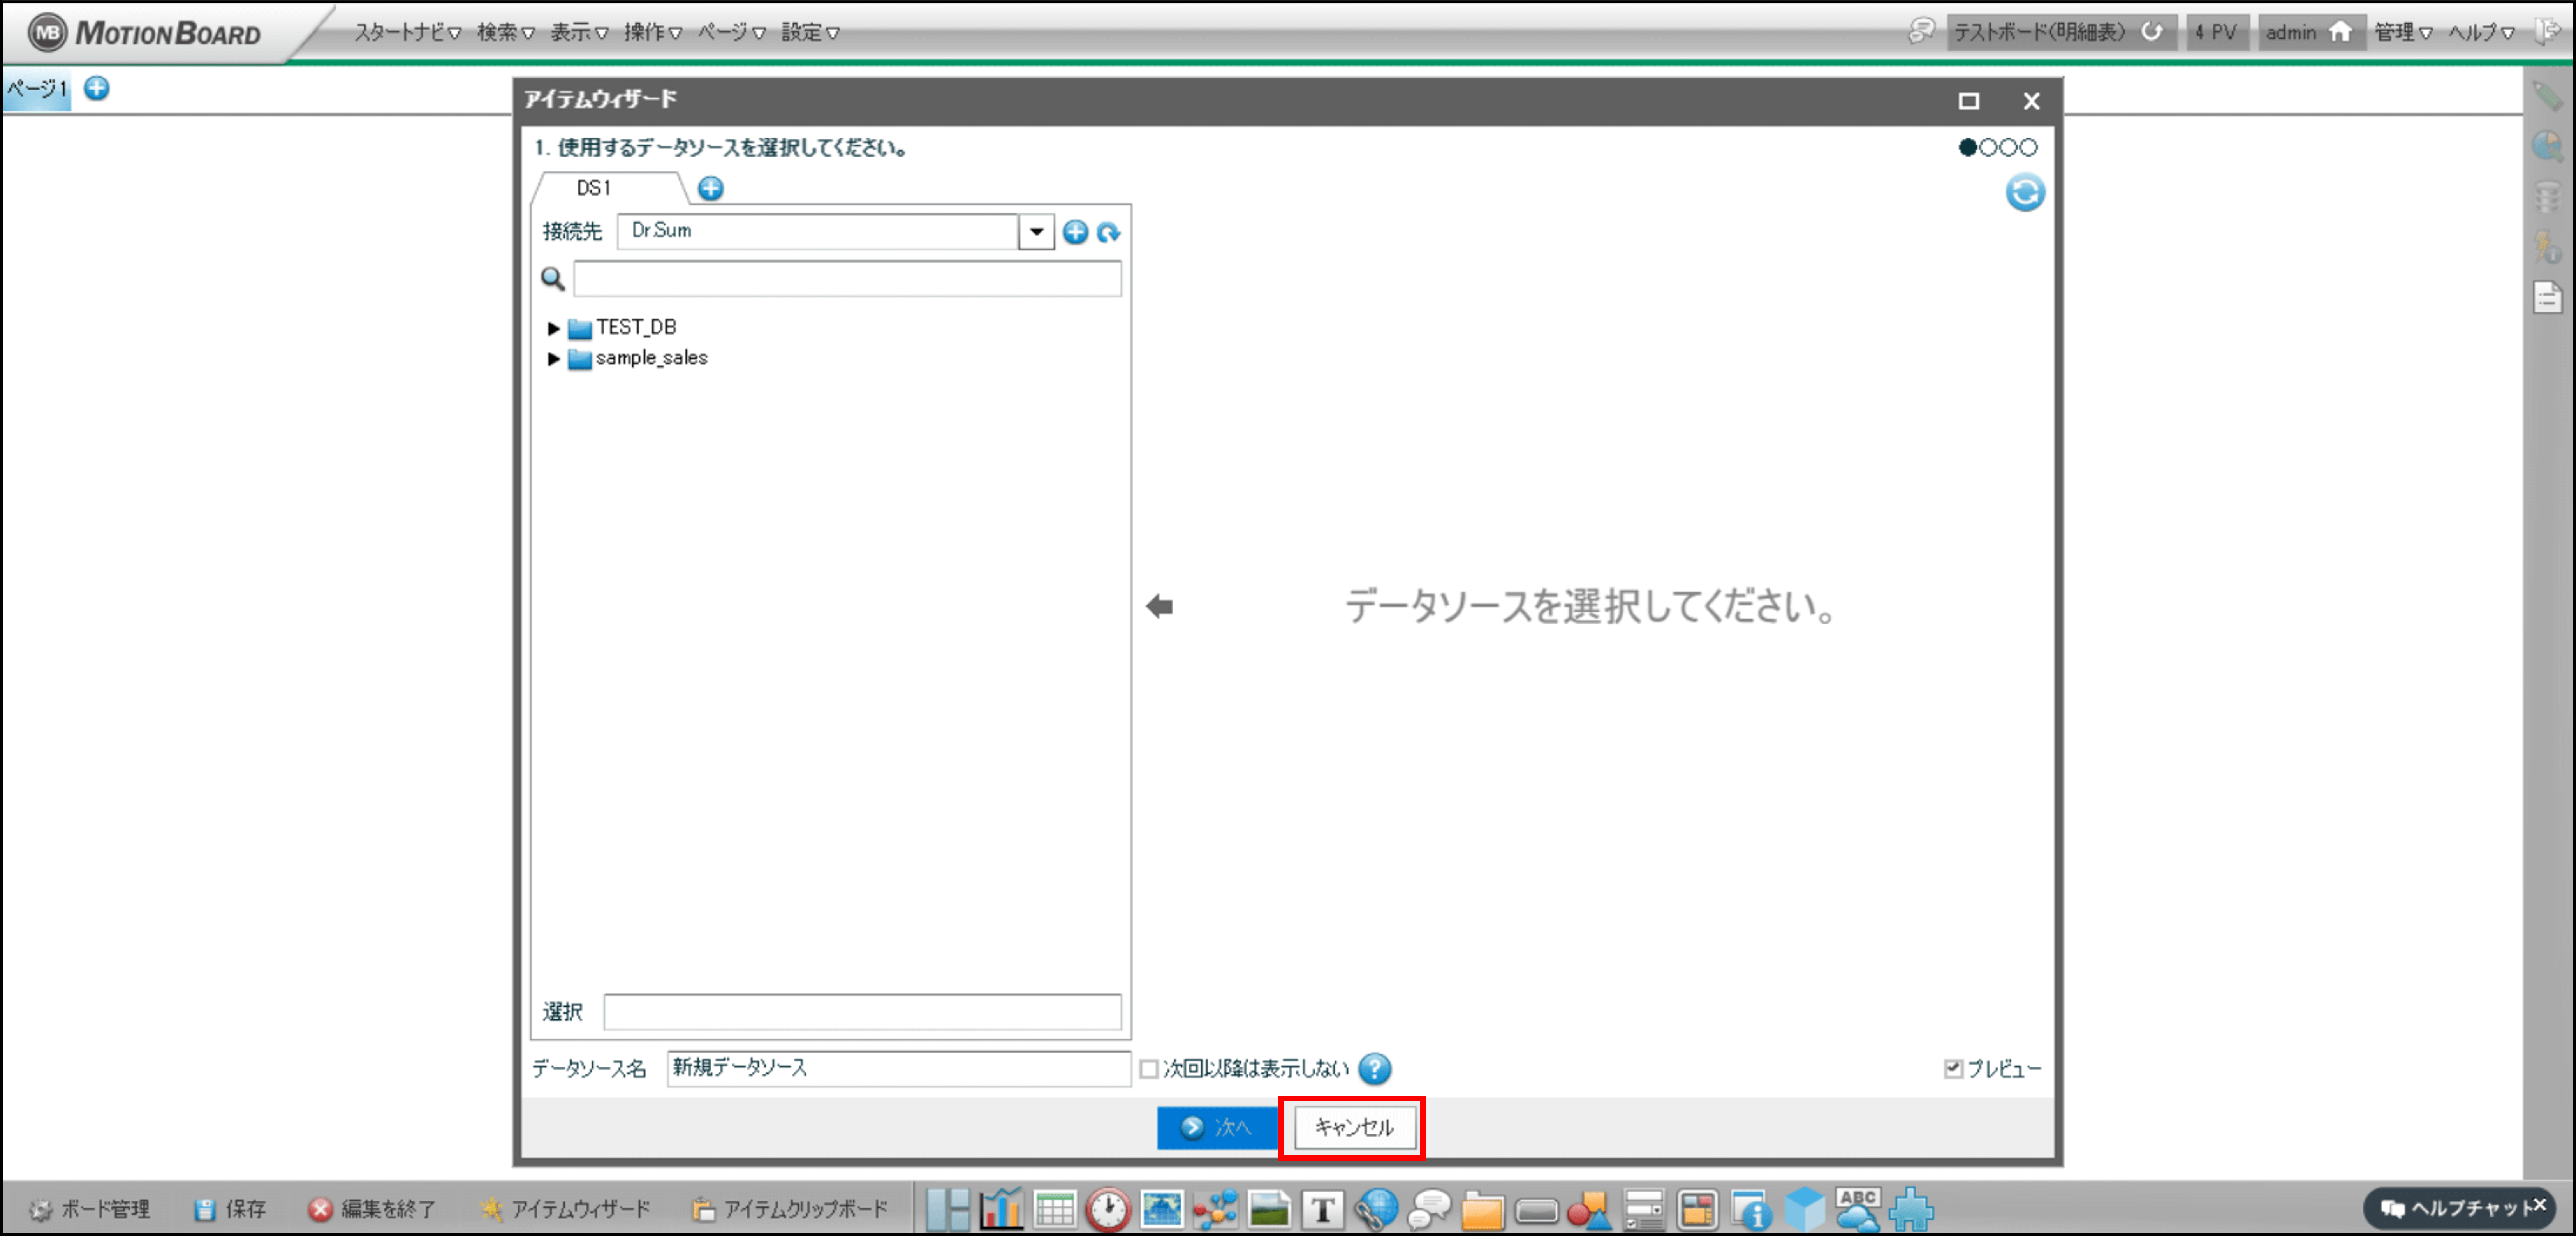Enable '次回以降は表示しない' checkbox

point(1149,1069)
